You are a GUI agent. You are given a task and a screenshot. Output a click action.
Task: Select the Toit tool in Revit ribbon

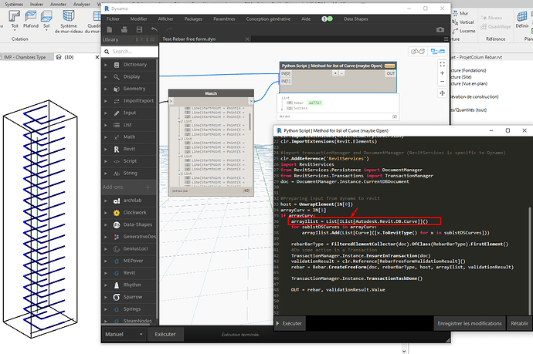(14, 20)
